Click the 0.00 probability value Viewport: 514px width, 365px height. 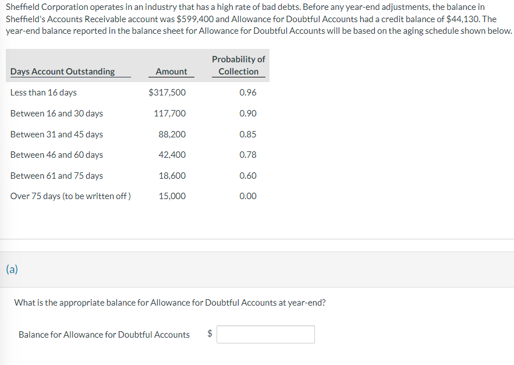(x=248, y=196)
